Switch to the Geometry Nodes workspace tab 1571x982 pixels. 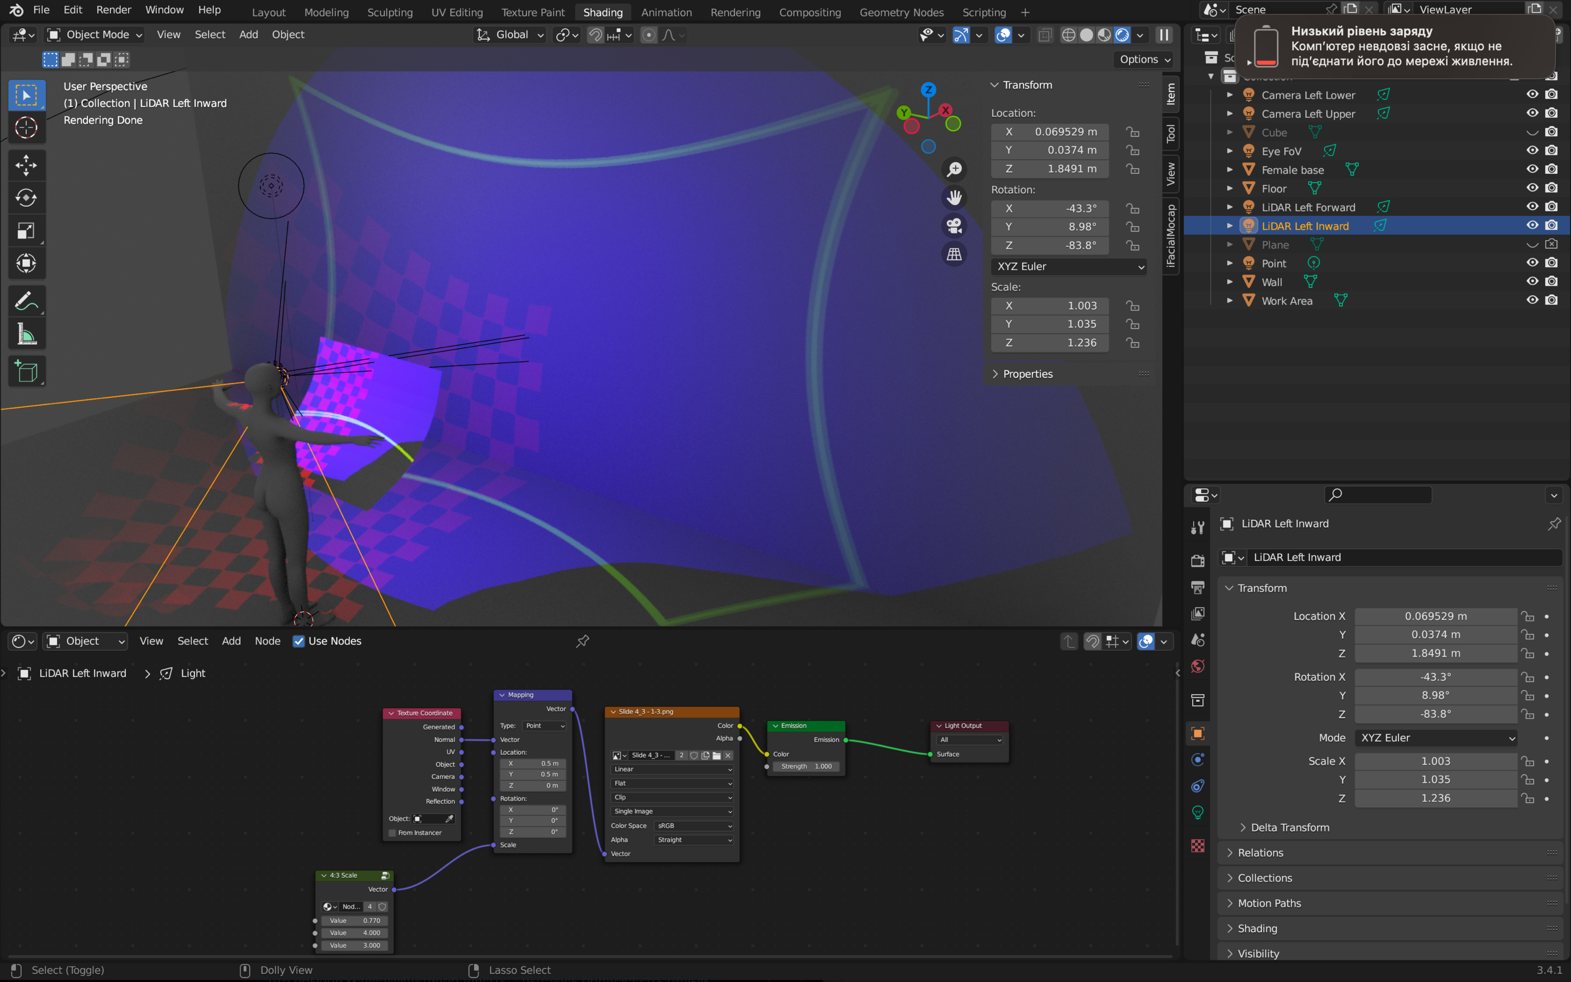coord(901,12)
